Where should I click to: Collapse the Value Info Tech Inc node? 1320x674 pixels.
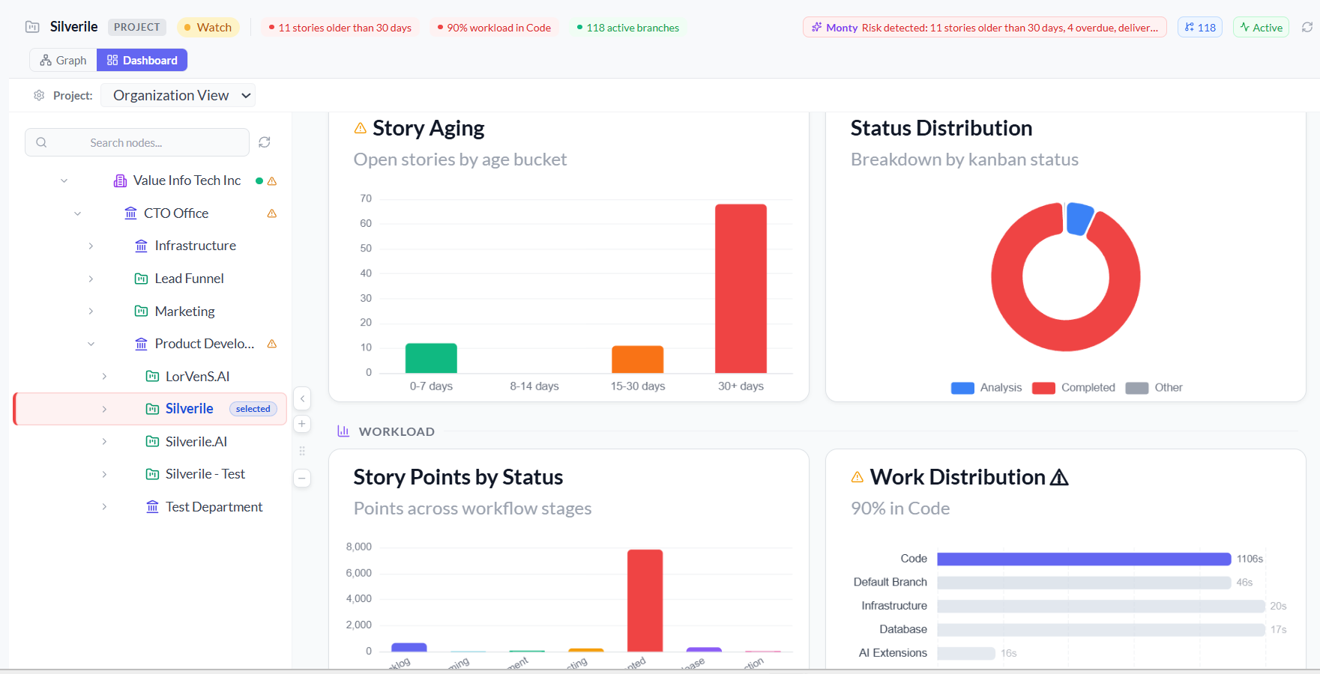tap(64, 180)
